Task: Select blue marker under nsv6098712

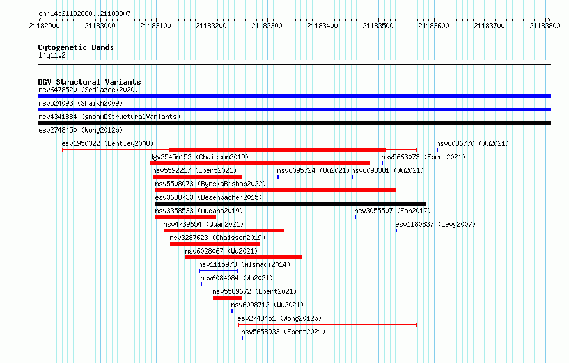Action: click(232, 311)
